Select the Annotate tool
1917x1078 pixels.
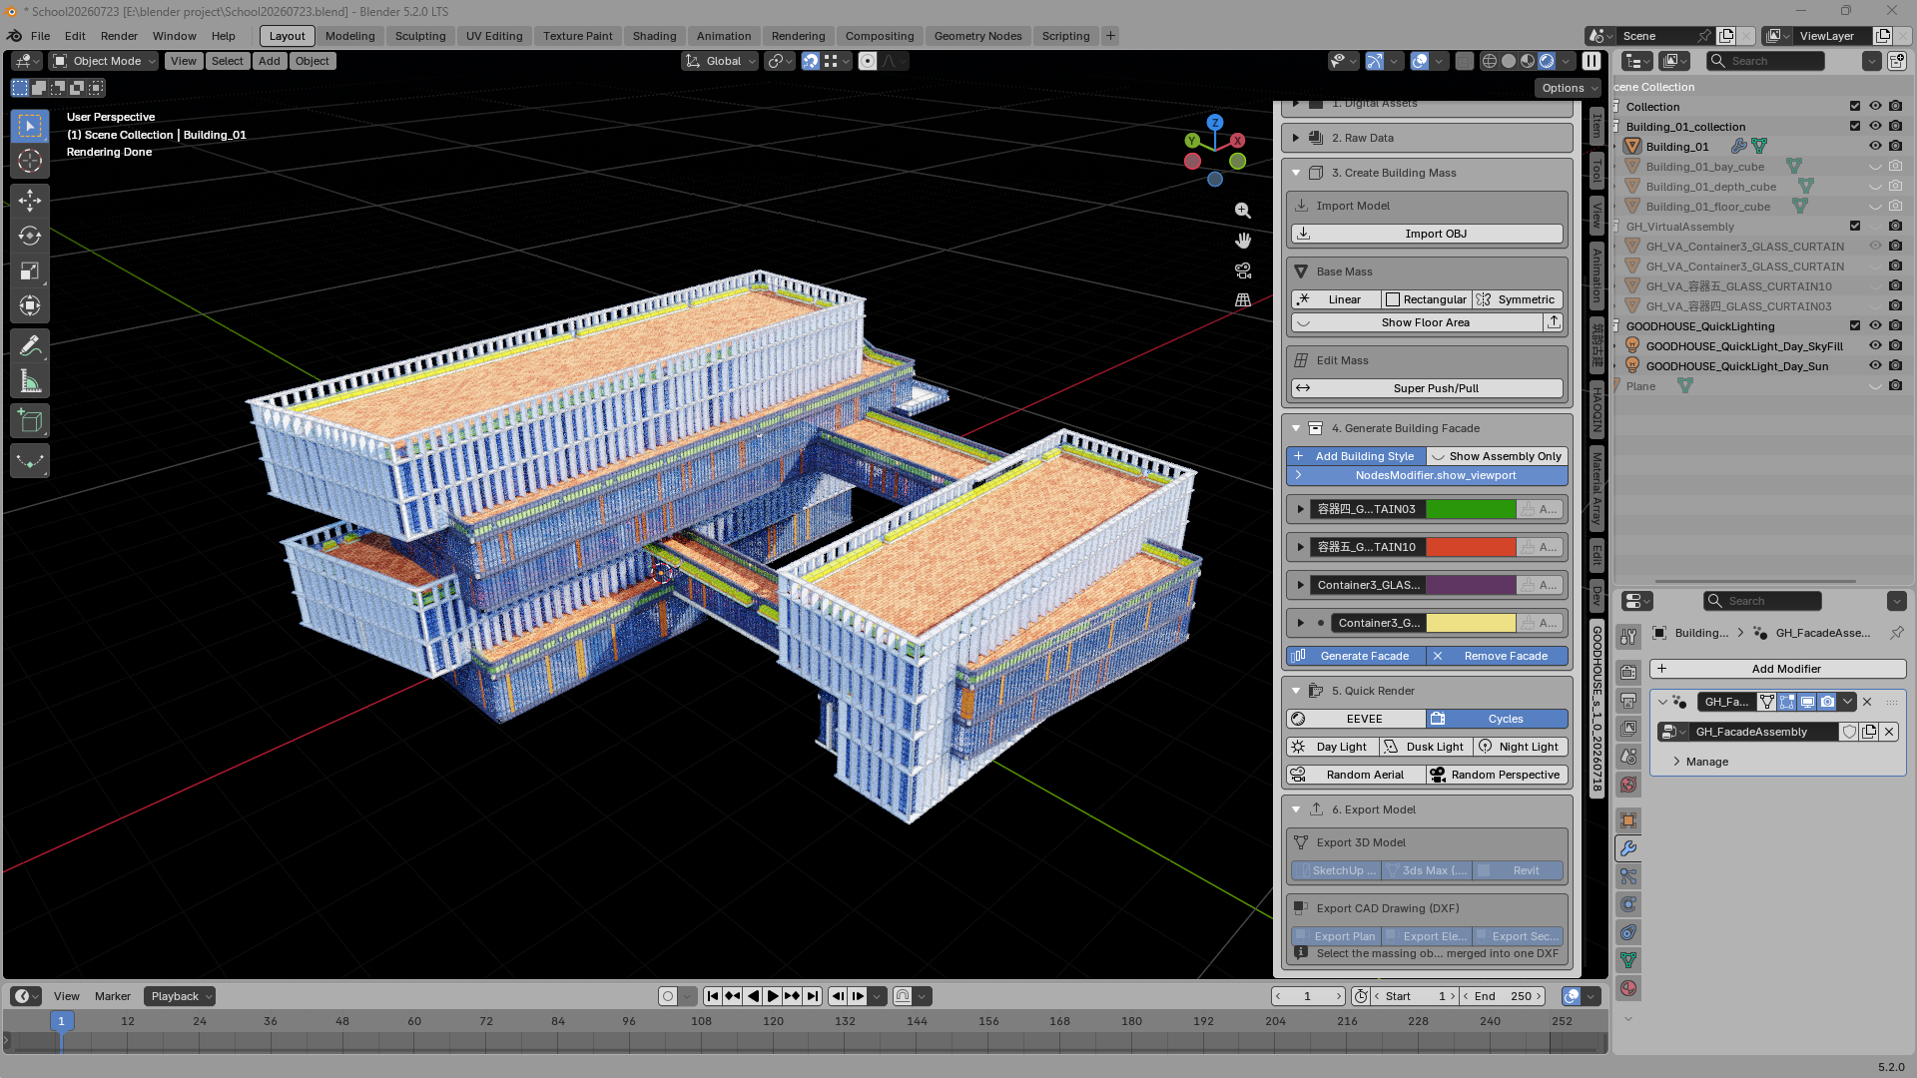click(x=30, y=346)
